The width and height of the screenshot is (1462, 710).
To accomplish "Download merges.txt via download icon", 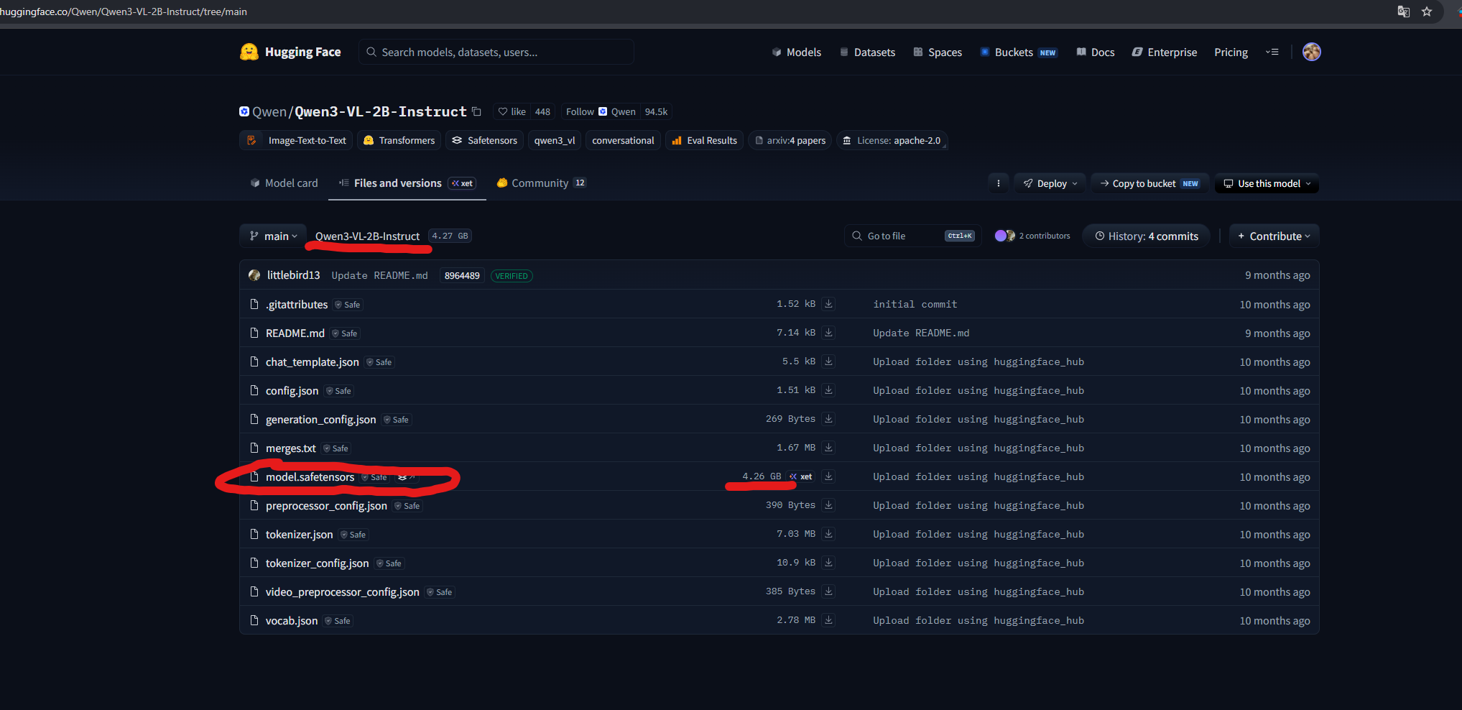I will [x=828, y=448].
